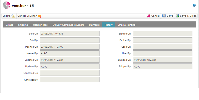This screenshot has height=100, width=199.
Task: Open the Used on Tabs tab
Action: click(40, 25)
